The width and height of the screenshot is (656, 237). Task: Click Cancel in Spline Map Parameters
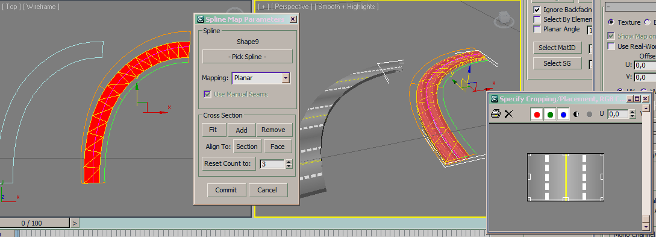point(268,190)
